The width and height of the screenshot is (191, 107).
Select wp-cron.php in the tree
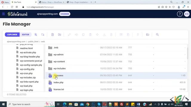pyautogui.click(x=26, y=73)
